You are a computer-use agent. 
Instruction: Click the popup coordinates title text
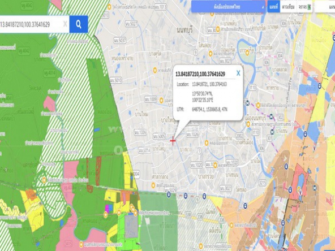click(200, 74)
